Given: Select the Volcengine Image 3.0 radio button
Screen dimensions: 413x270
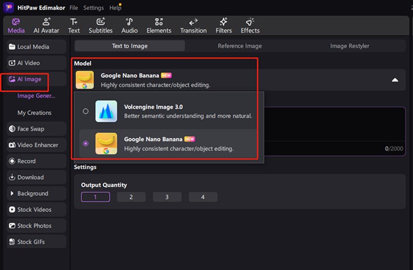Looking at the screenshot, I should 85,111.
